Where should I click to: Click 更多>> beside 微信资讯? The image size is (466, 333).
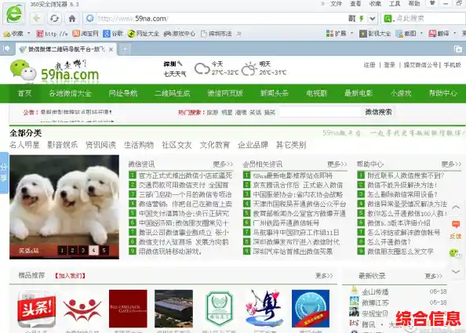tap(223, 164)
